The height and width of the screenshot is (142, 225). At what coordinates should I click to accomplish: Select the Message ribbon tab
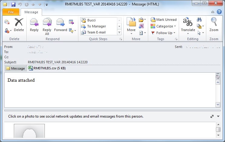tap(31, 12)
